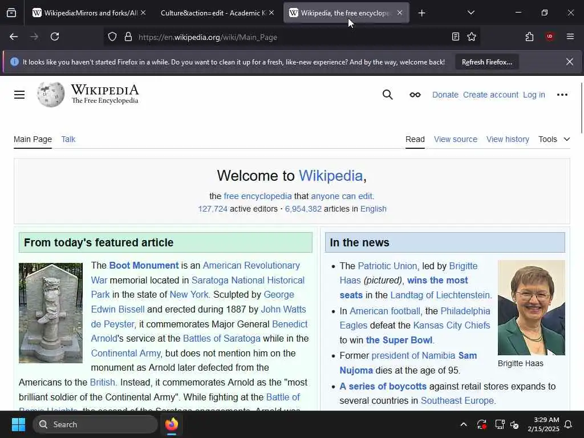This screenshot has height=438, width=584.
Task: Open Windows Start menu
Action: point(18,424)
